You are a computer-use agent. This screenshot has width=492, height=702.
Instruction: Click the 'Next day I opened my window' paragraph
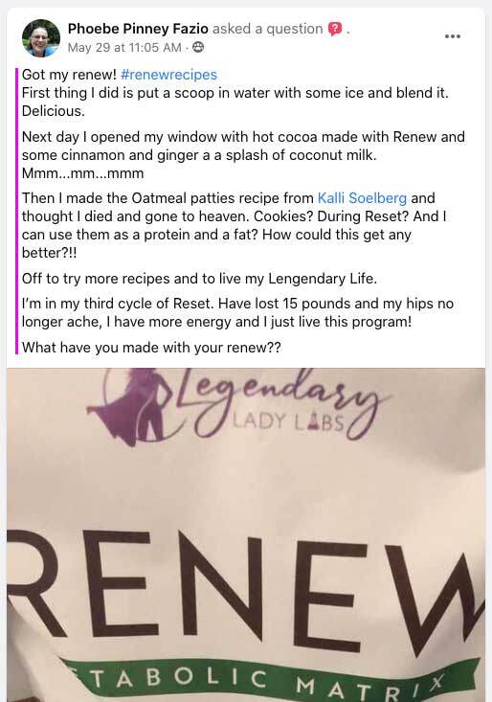[243, 155]
